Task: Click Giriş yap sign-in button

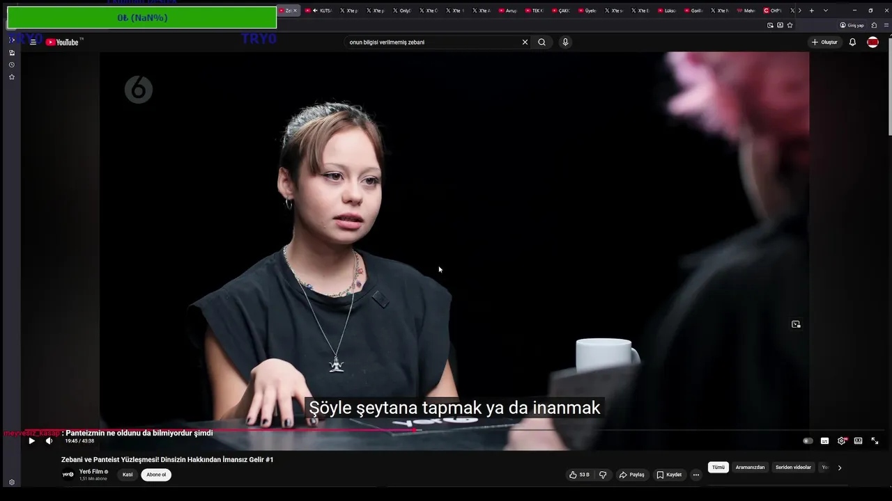Action: 852,25
